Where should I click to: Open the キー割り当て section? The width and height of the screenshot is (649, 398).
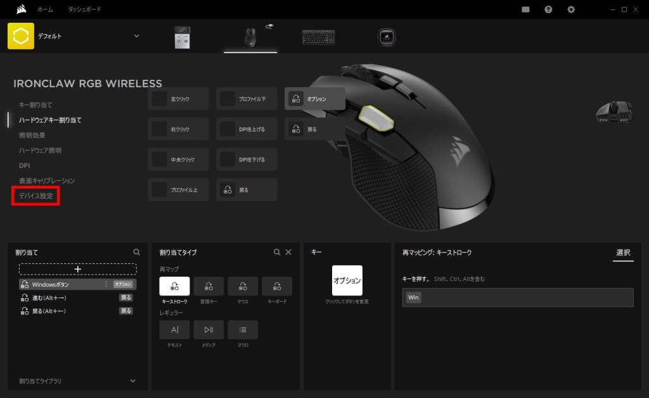pos(35,105)
